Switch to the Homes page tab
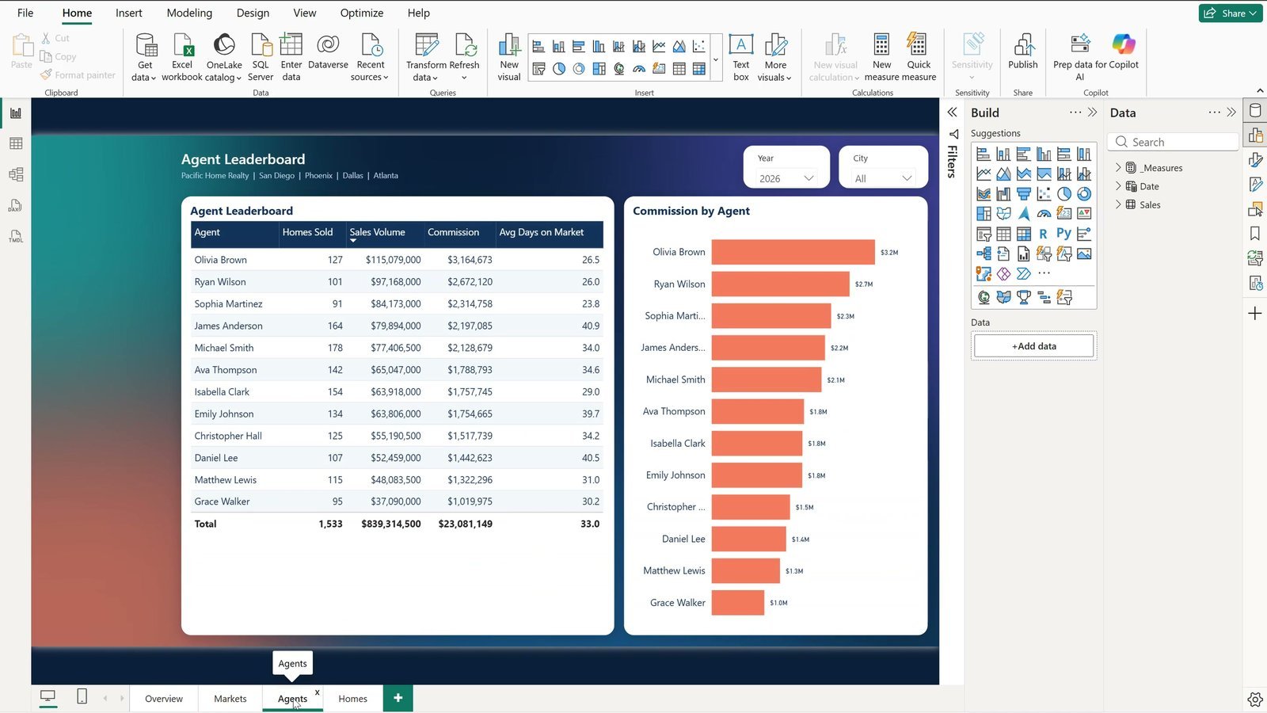Screen dimensions: 1267x713 (353, 699)
